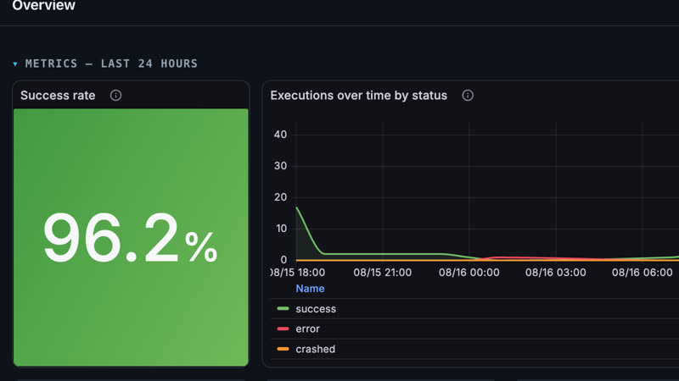Image resolution: width=679 pixels, height=381 pixels.
Task: Toggle the error series in legend
Action: (x=307, y=329)
